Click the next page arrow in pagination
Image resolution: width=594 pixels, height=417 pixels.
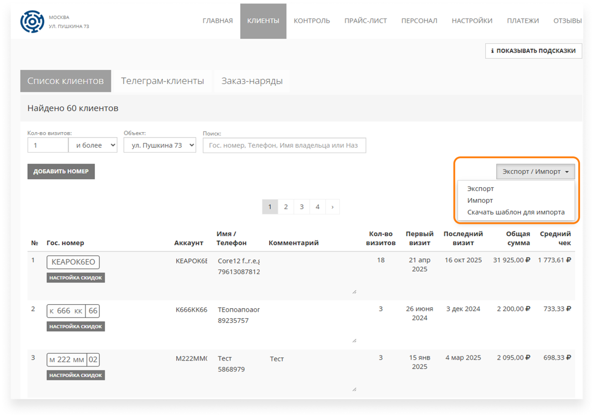[x=332, y=207]
